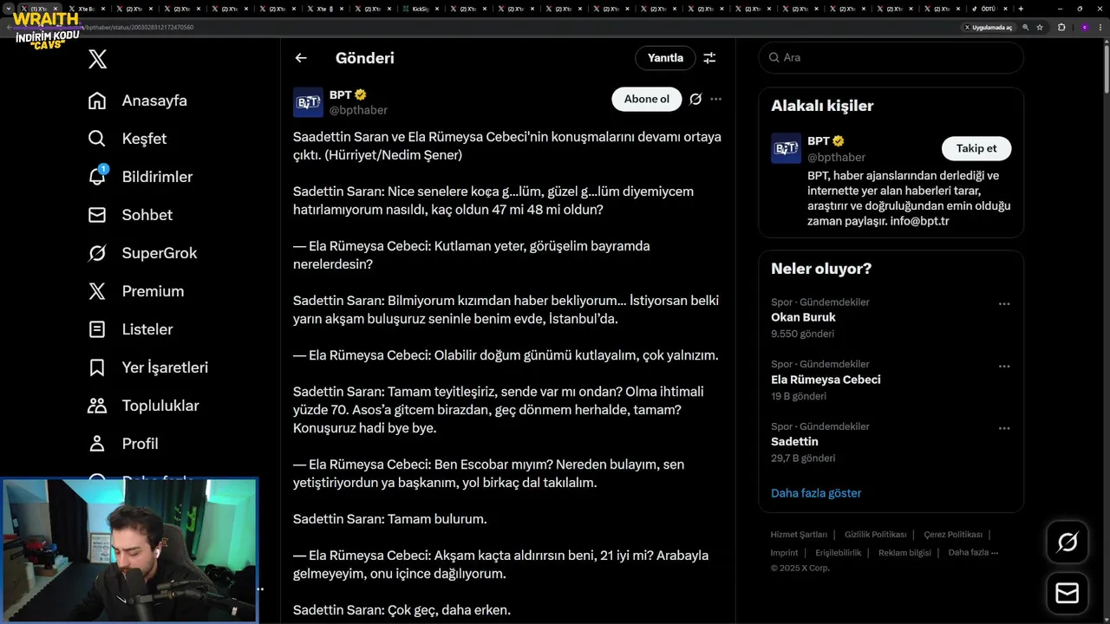Viewport: 1110px width, 624px height.
Task: Open Bildirimler notifications
Action: pyautogui.click(x=140, y=177)
